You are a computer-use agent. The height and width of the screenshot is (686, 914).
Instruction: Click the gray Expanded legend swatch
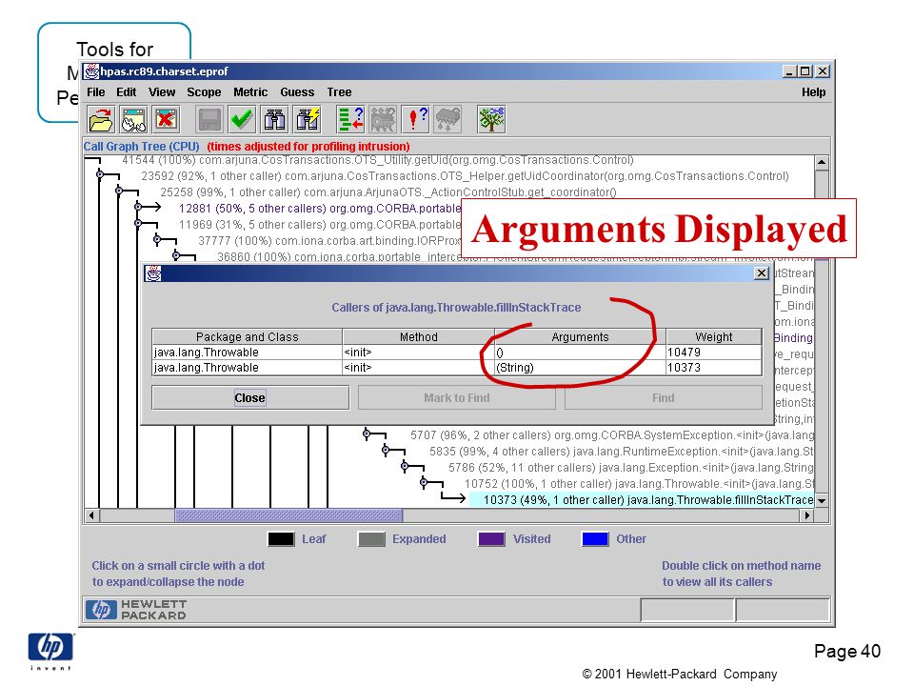[371, 539]
